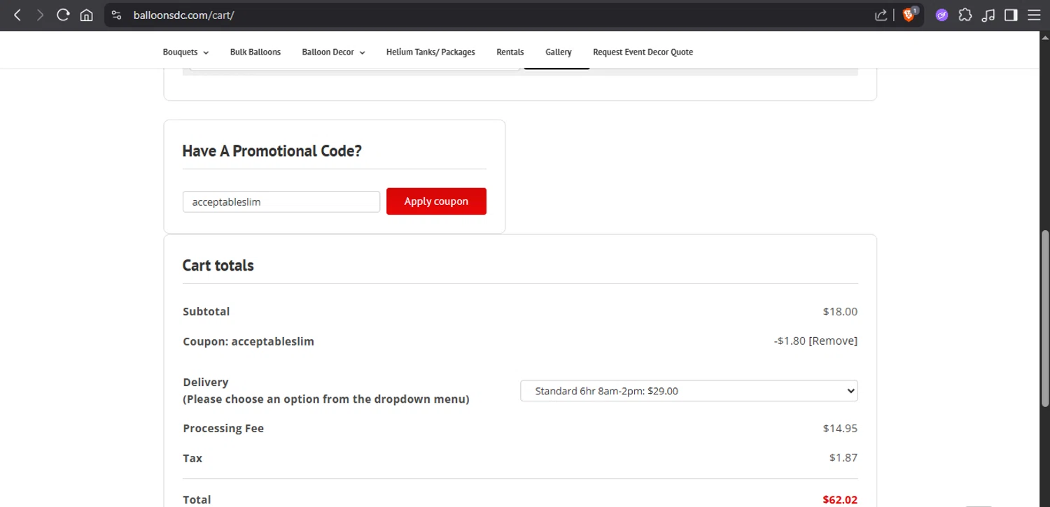Open Helium Tanks/ Packages page

(430, 52)
